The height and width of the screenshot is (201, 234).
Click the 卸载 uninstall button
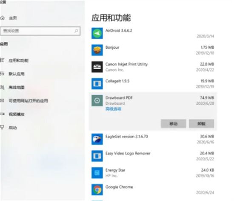coord(202,124)
